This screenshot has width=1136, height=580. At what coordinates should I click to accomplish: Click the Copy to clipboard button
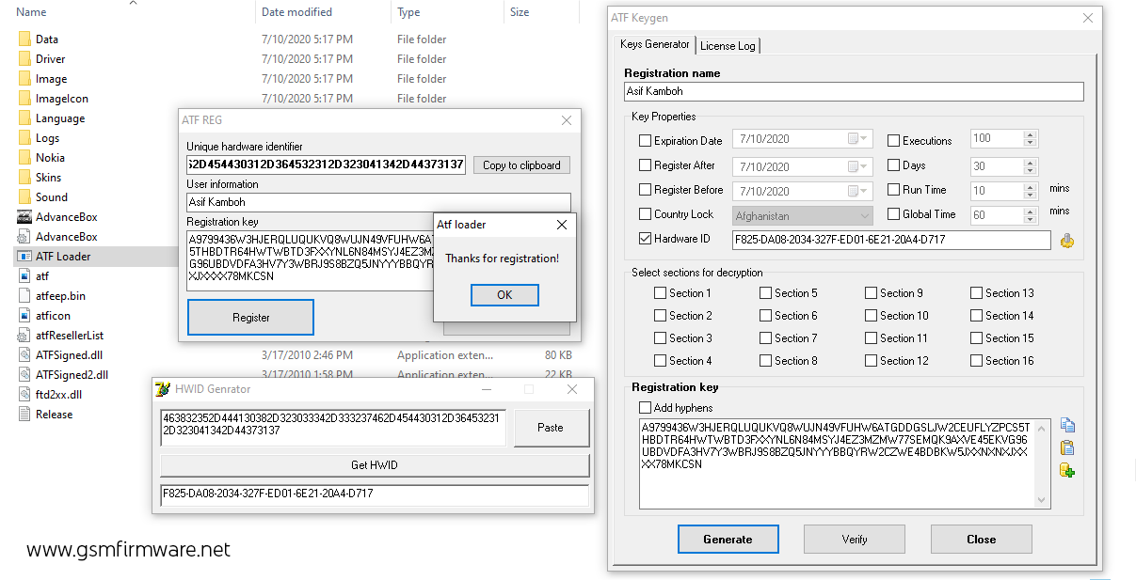point(521,165)
